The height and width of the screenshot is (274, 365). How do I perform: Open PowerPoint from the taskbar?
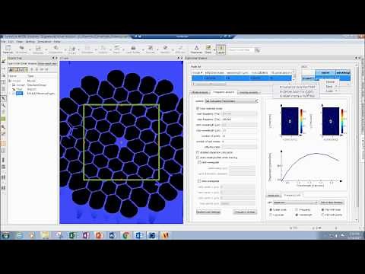pyautogui.click(x=99, y=235)
